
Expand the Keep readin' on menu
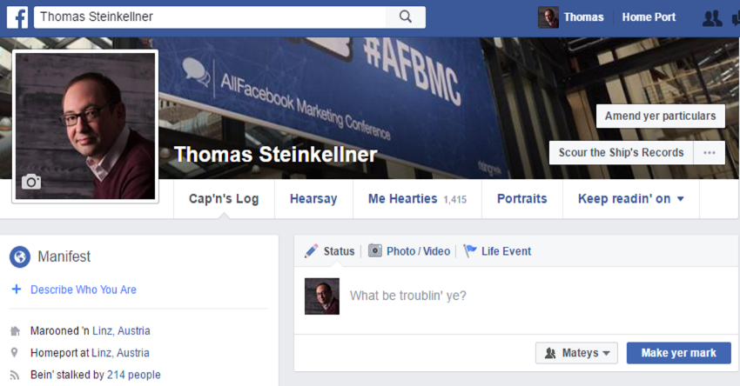click(x=631, y=199)
